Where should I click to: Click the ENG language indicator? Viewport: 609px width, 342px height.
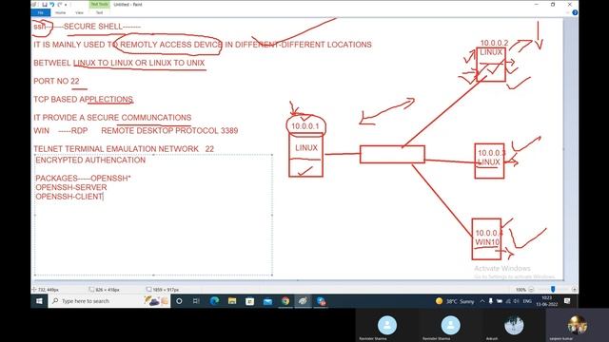coord(527,301)
